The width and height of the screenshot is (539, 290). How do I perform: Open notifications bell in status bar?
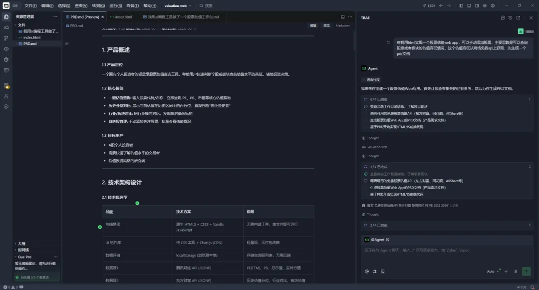pos(533,287)
